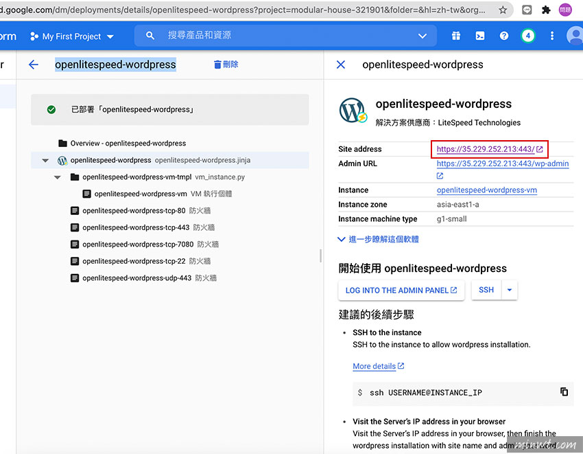This screenshot has width=583, height=454.
Task: Click the resource icon for openlitespeed-wordpress-vm
Action: pyautogui.click(x=86, y=194)
